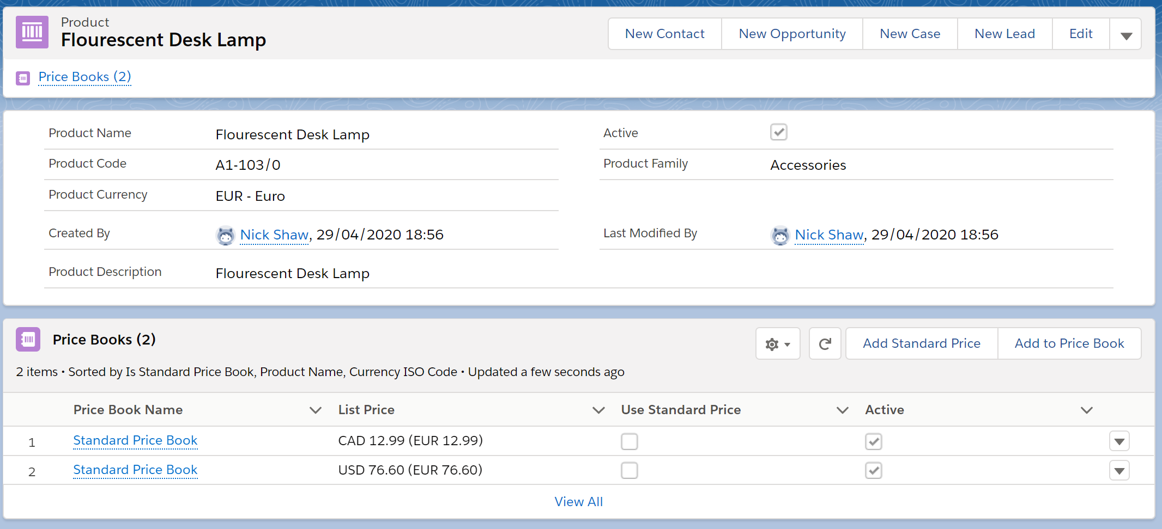Screen dimensions: 1162x529
Task: Click Nick Shaw's avatar in Created By
Action: 225,235
